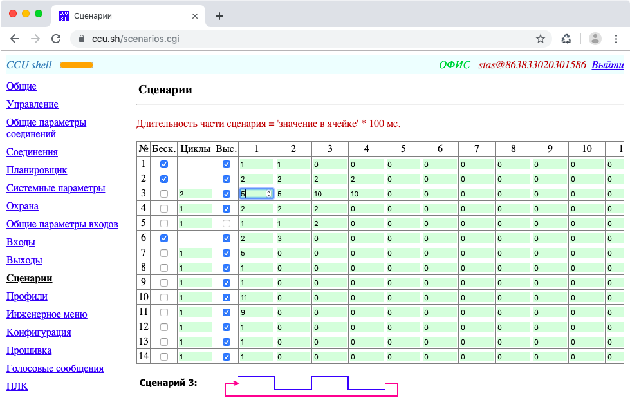Reload the page
630x400 pixels.
pos(56,39)
